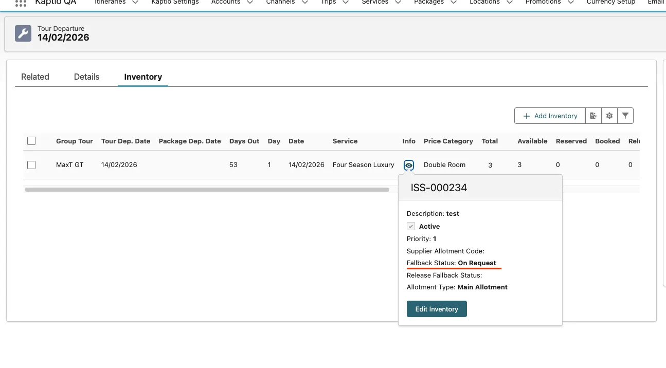Viewport: 666px width, 368px height.
Task: Click the mass edit inventory icon
Action: pos(593,116)
